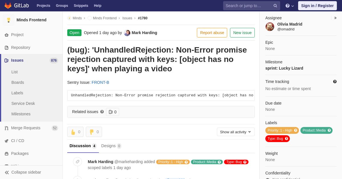Click the Report abuse button
Screen dimensions: 342x179
tap(212, 33)
